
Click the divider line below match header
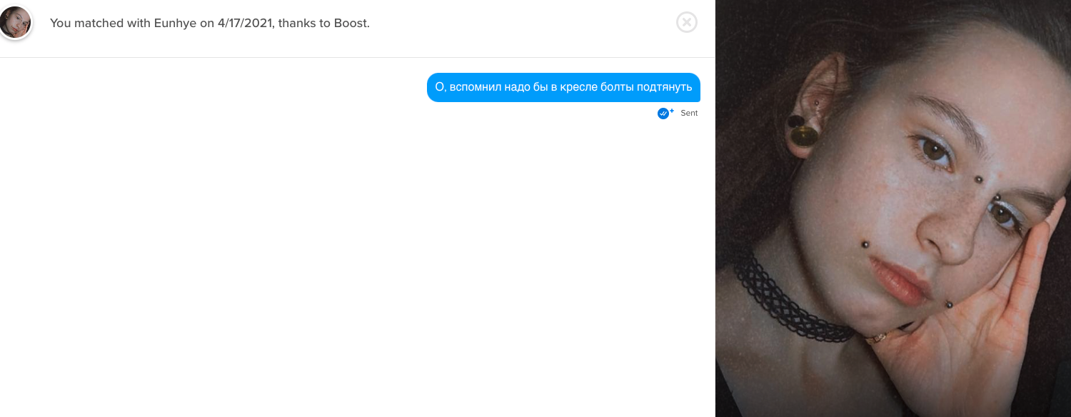(357, 57)
